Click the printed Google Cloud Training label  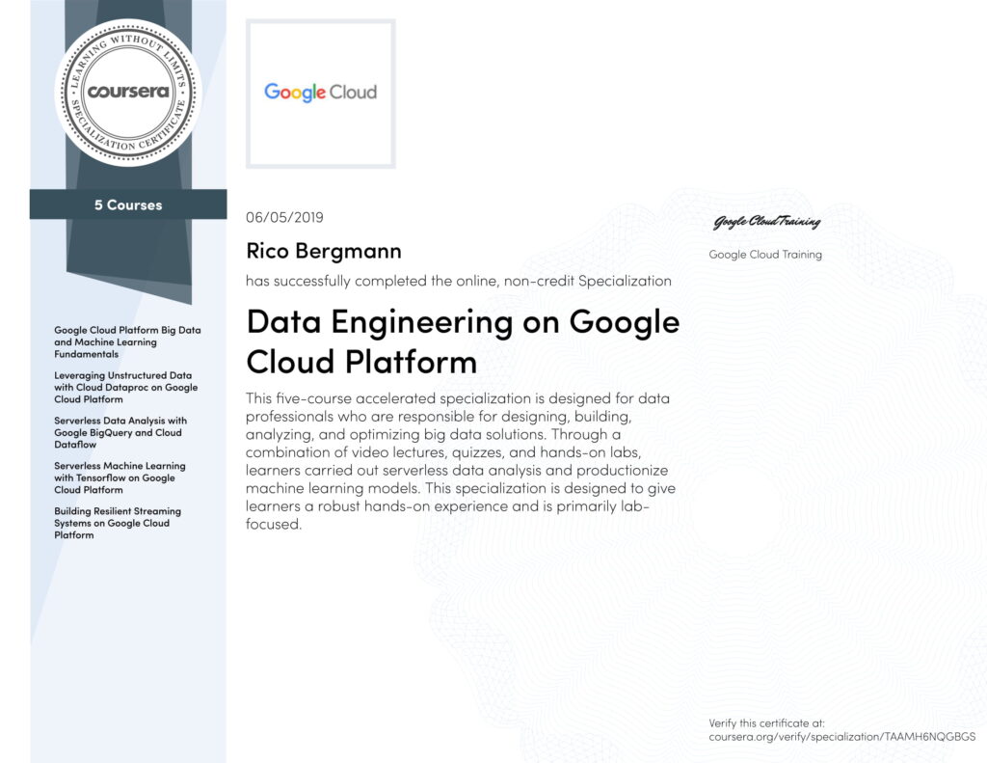pyautogui.click(x=765, y=255)
